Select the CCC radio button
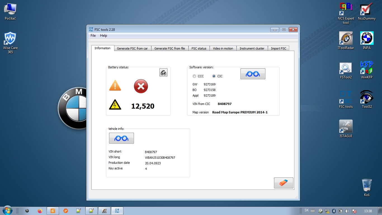The height and width of the screenshot is (215, 382). click(194, 76)
